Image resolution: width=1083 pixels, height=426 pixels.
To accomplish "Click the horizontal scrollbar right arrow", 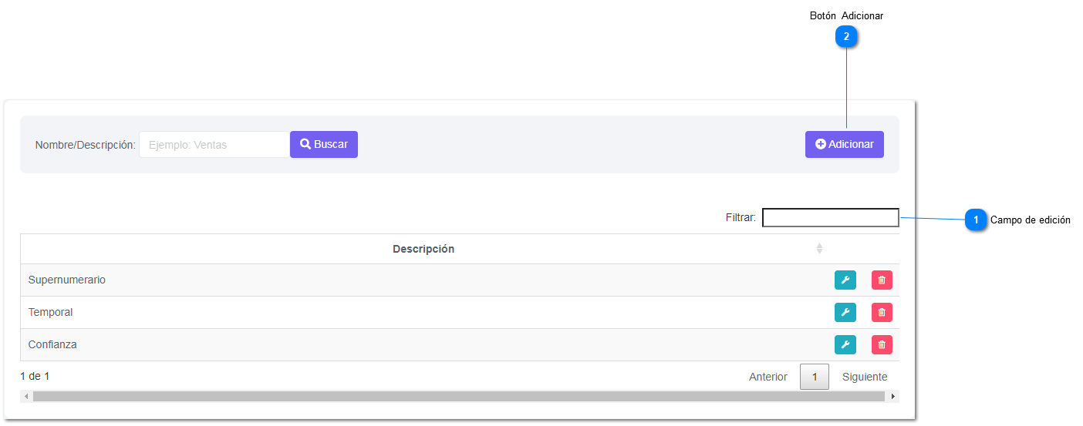I will pos(892,397).
